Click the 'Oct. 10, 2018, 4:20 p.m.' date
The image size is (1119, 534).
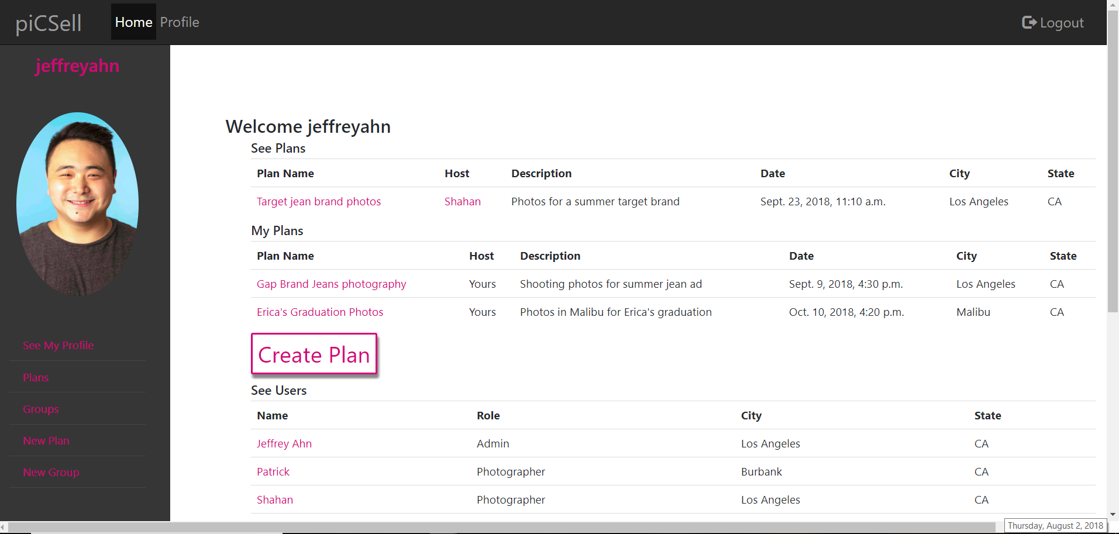[846, 312]
